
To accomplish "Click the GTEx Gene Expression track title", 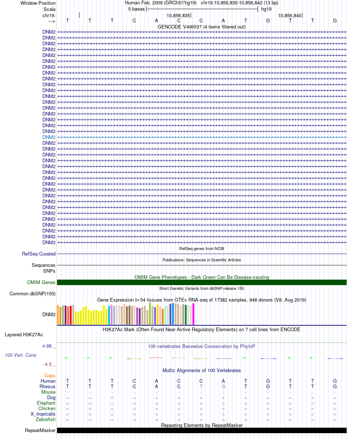I will (x=202, y=300).
